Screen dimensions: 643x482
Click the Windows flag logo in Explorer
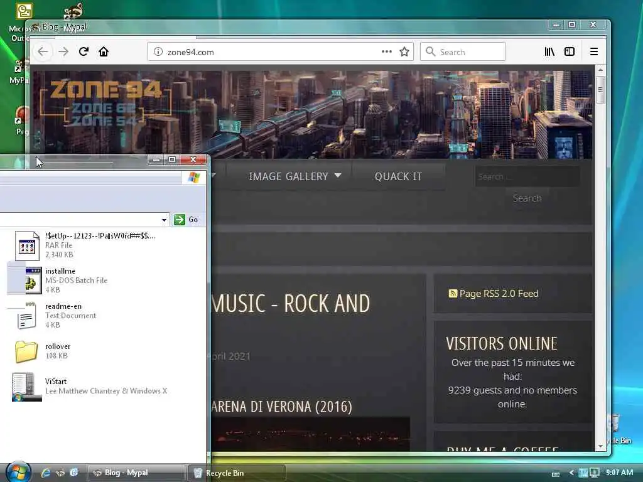click(194, 178)
